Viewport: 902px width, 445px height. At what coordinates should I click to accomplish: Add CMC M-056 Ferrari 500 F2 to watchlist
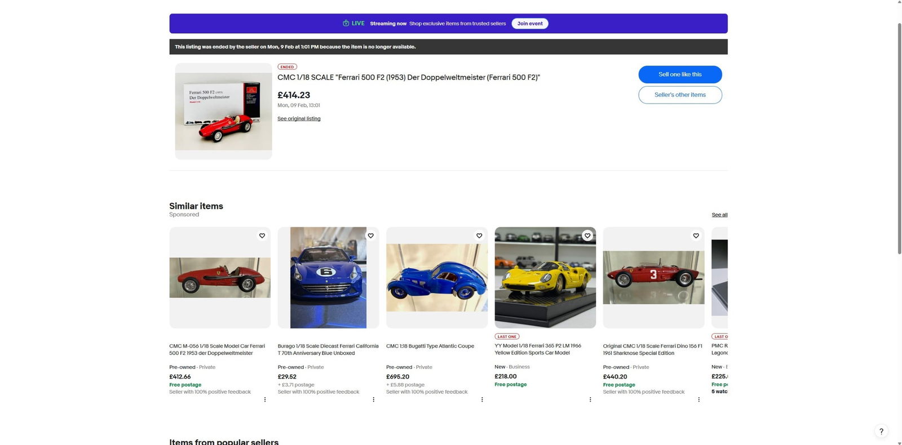coord(262,235)
